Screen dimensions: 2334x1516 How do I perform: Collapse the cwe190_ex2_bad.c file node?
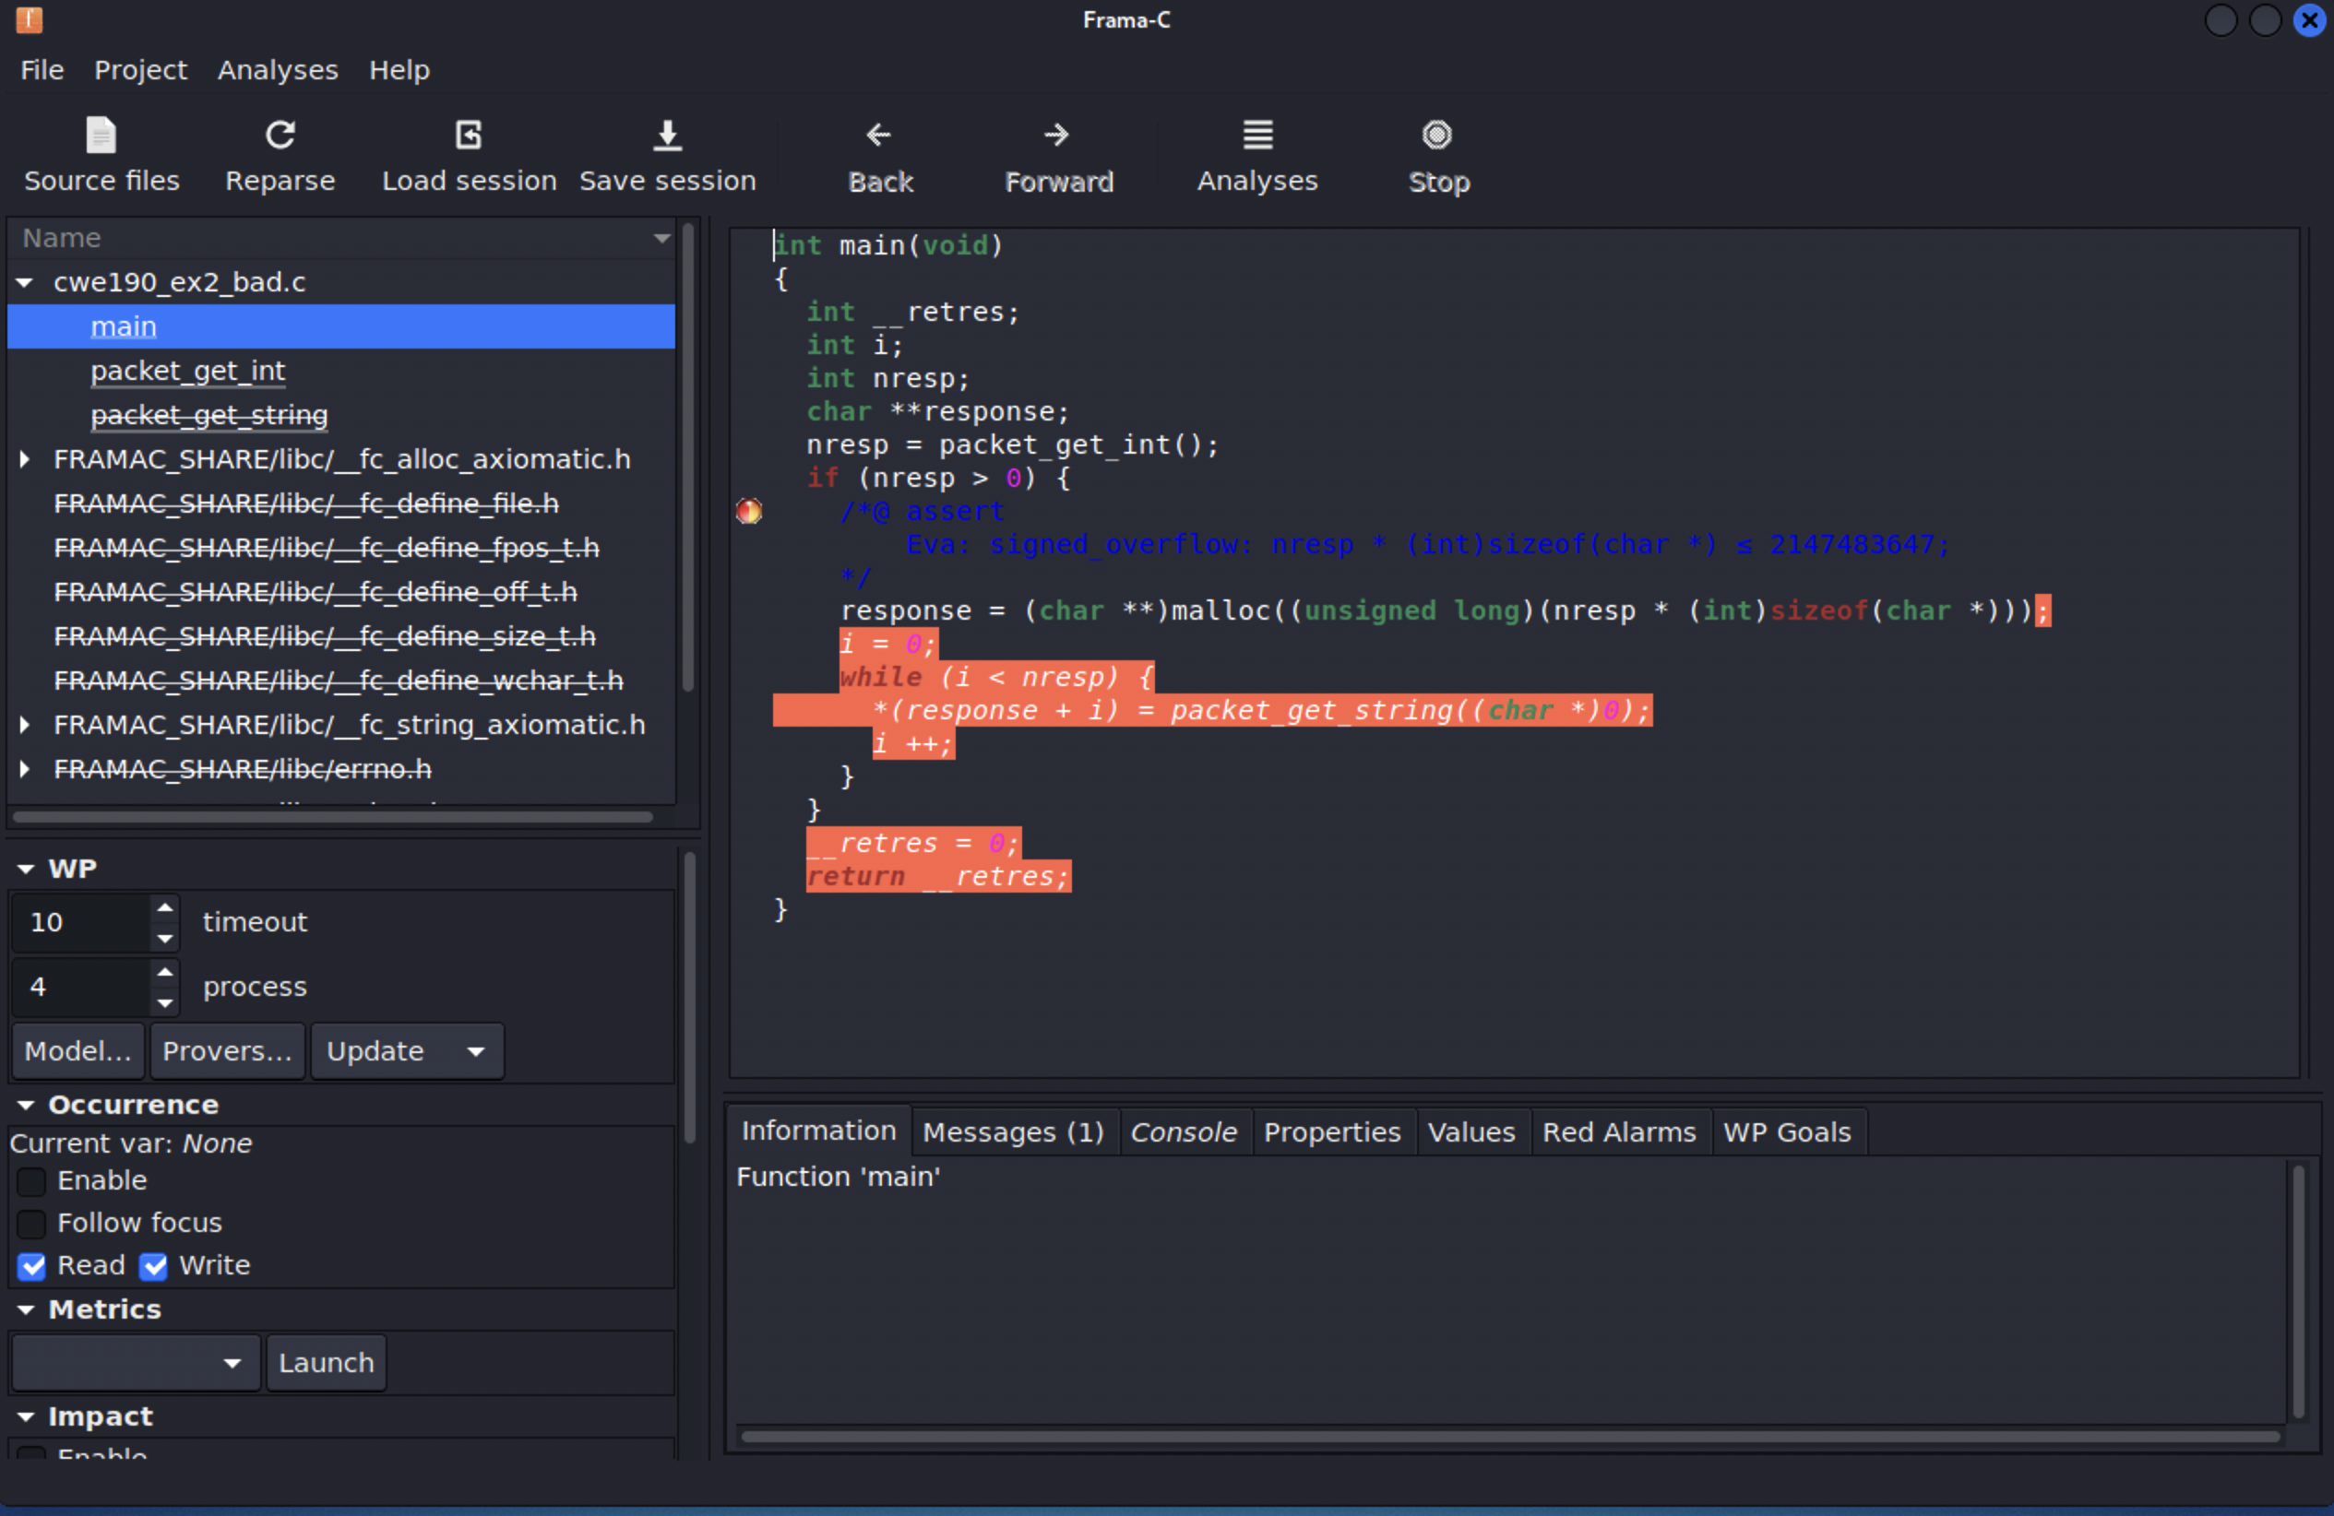click(25, 282)
